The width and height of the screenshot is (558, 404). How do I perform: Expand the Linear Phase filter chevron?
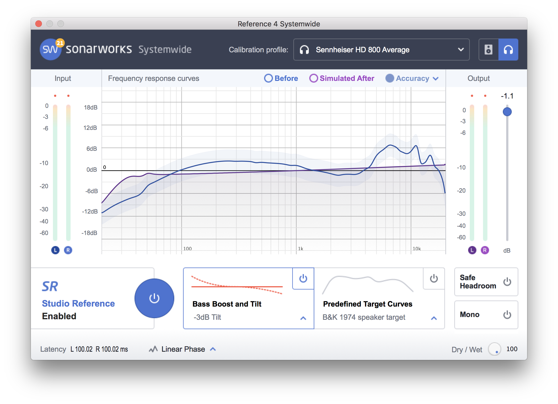tap(213, 349)
